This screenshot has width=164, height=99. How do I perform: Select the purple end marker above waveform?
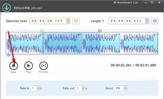(x=100, y=31)
